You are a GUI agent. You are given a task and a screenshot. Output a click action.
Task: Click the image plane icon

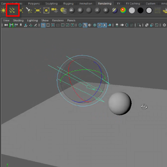pos(26,25)
